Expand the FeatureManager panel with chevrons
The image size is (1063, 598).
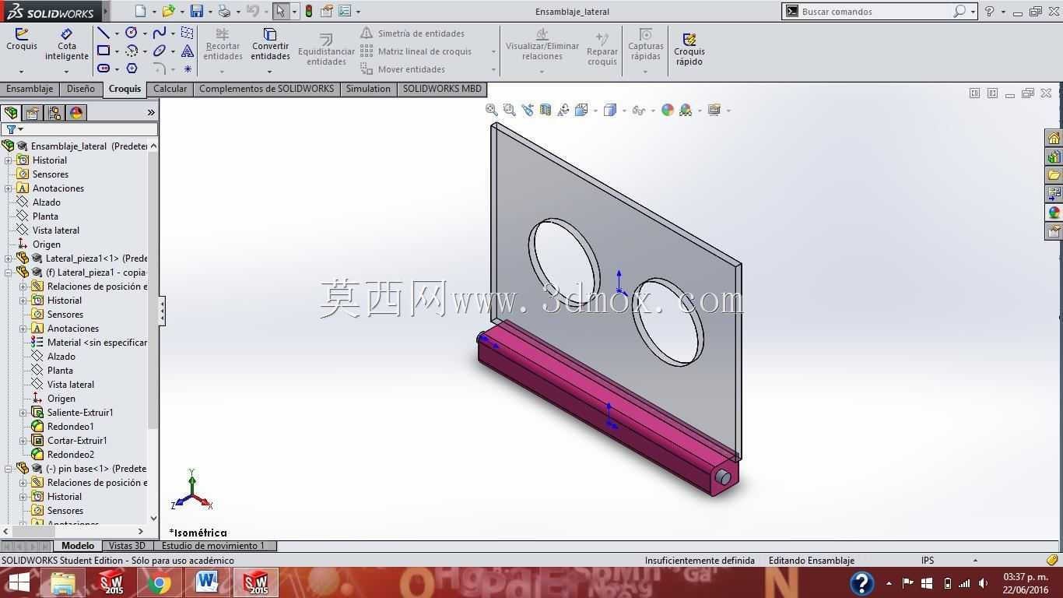[x=151, y=113]
